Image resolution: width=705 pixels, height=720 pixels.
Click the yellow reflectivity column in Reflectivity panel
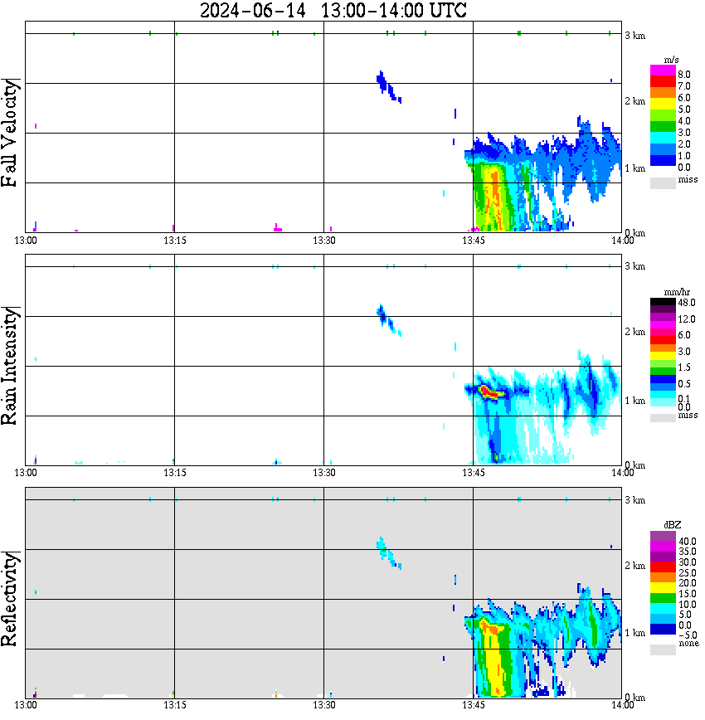pyautogui.click(x=494, y=661)
